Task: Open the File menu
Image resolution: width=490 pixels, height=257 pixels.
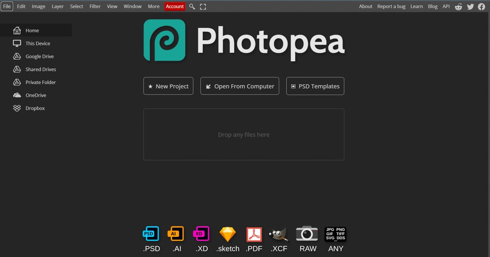Action: (x=7, y=6)
